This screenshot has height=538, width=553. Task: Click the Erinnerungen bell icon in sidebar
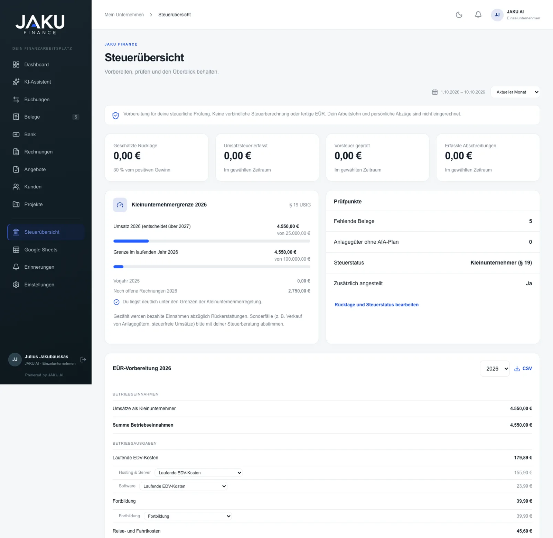16,267
